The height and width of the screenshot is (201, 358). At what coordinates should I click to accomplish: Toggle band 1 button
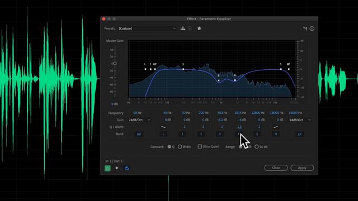[x=182, y=134]
